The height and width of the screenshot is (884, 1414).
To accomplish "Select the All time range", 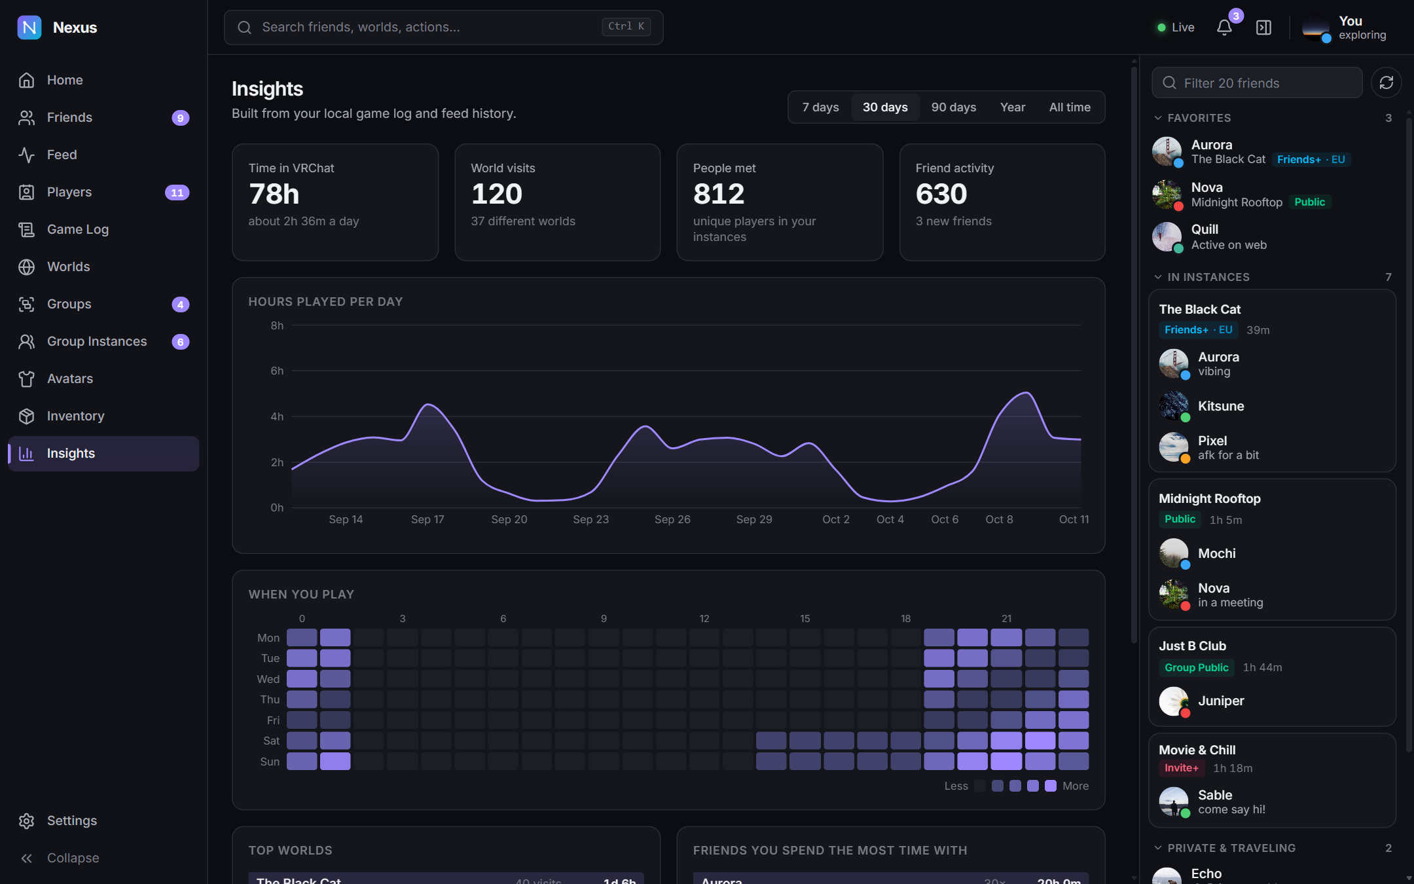I will (1070, 107).
